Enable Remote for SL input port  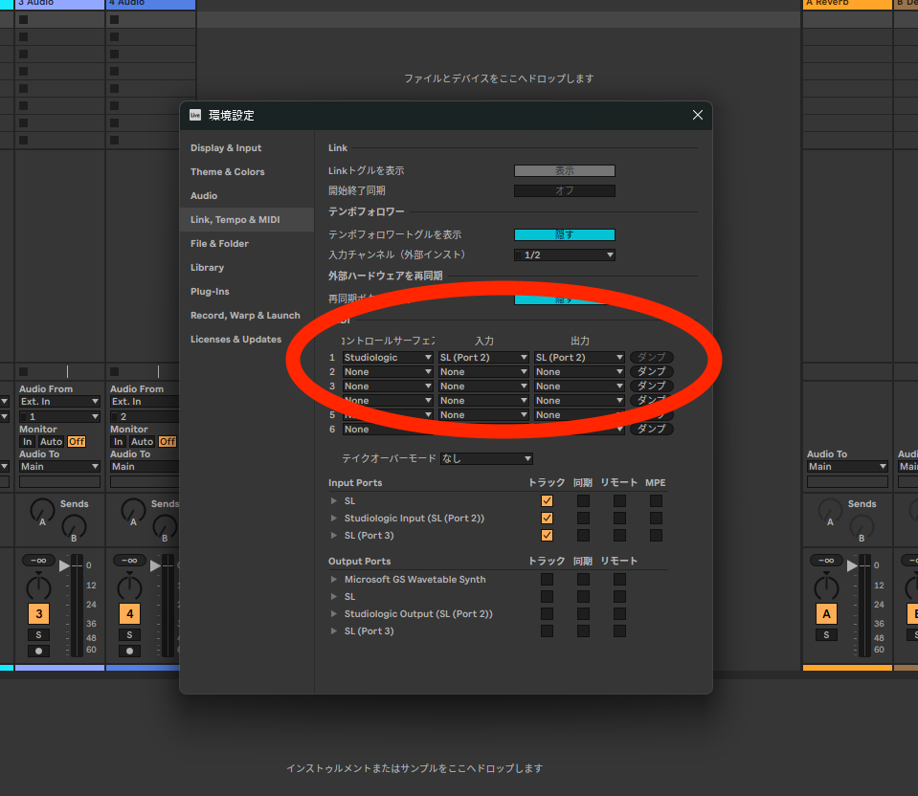click(x=619, y=500)
